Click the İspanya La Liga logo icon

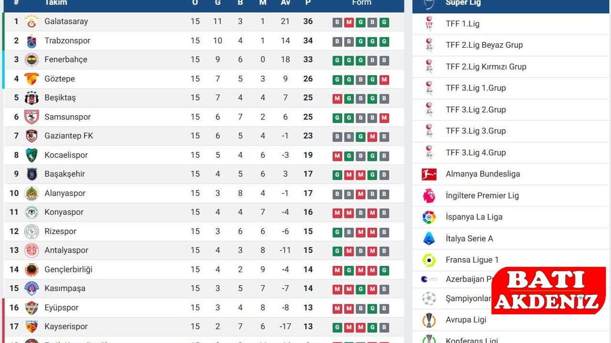pos(429,217)
